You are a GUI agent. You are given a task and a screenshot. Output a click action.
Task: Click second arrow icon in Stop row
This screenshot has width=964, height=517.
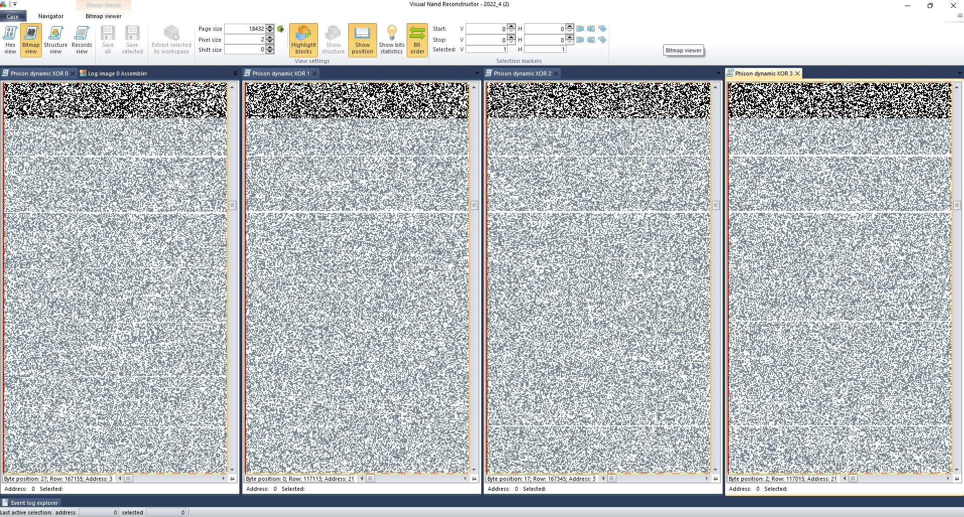(591, 40)
